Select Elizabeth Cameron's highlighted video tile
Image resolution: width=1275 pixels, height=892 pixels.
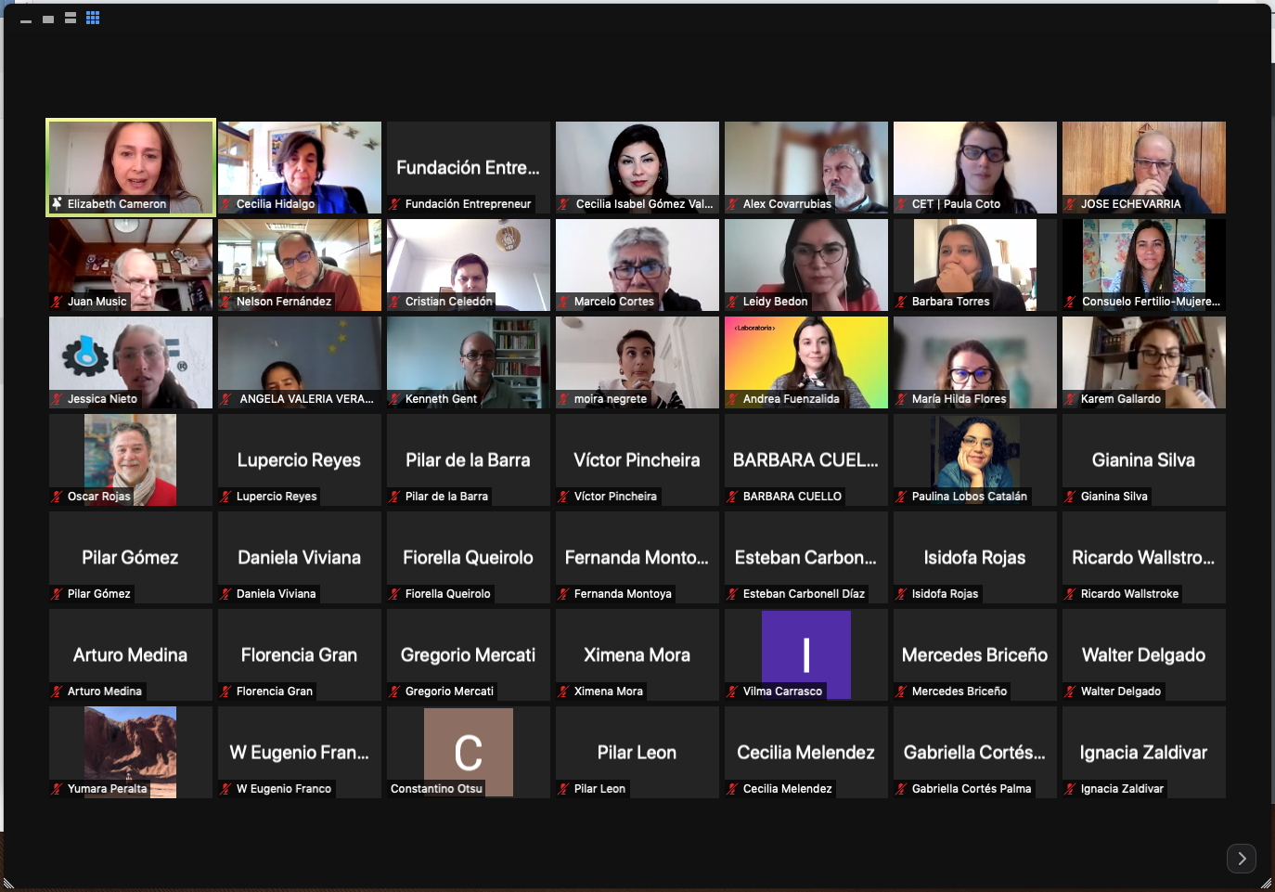131,167
